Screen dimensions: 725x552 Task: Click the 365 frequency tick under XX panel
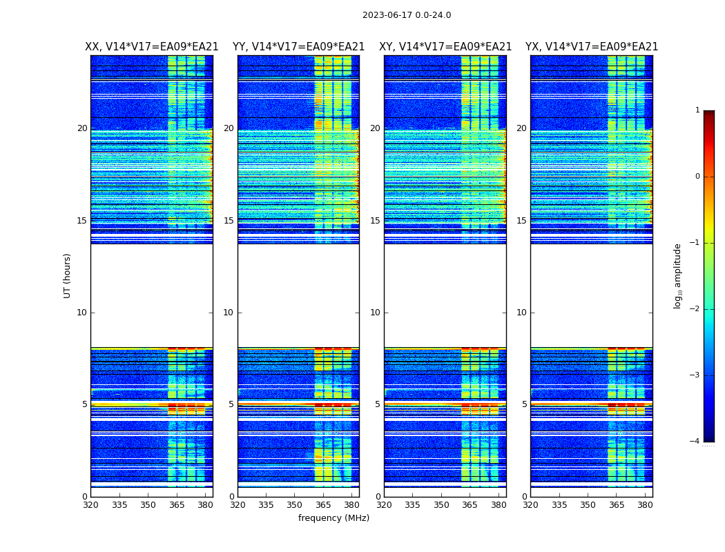click(x=177, y=505)
